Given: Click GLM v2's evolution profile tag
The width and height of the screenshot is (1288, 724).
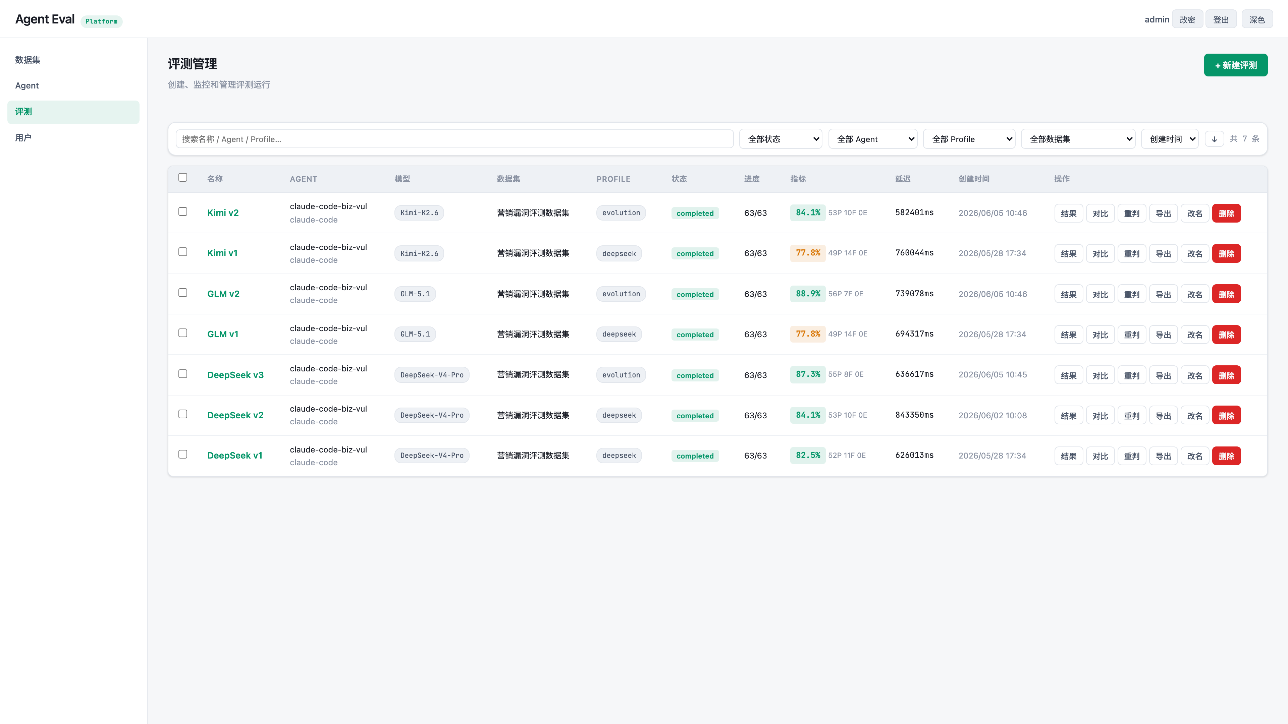Looking at the screenshot, I should pyautogui.click(x=621, y=294).
